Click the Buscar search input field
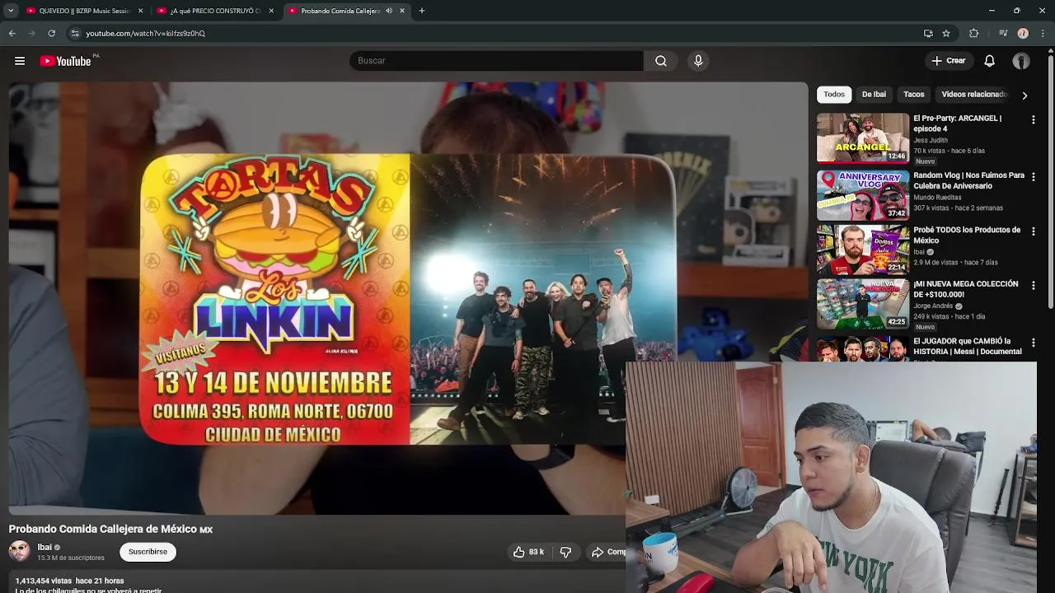 tap(496, 61)
